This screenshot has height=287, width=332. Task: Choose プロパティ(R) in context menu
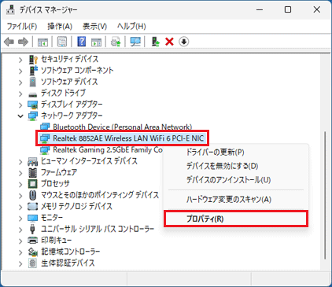pos(236,219)
